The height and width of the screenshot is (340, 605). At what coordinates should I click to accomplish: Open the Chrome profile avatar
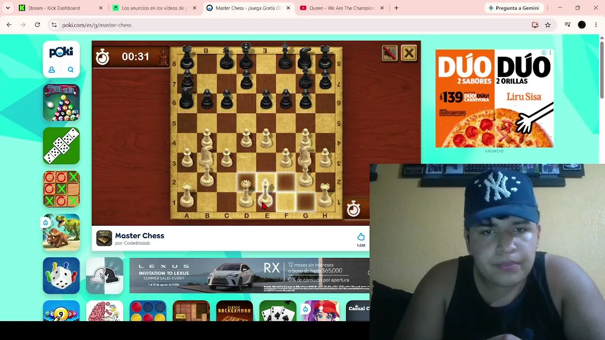click(582, 25)
